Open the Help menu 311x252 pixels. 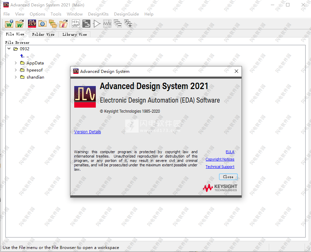(x=149, y=14)
